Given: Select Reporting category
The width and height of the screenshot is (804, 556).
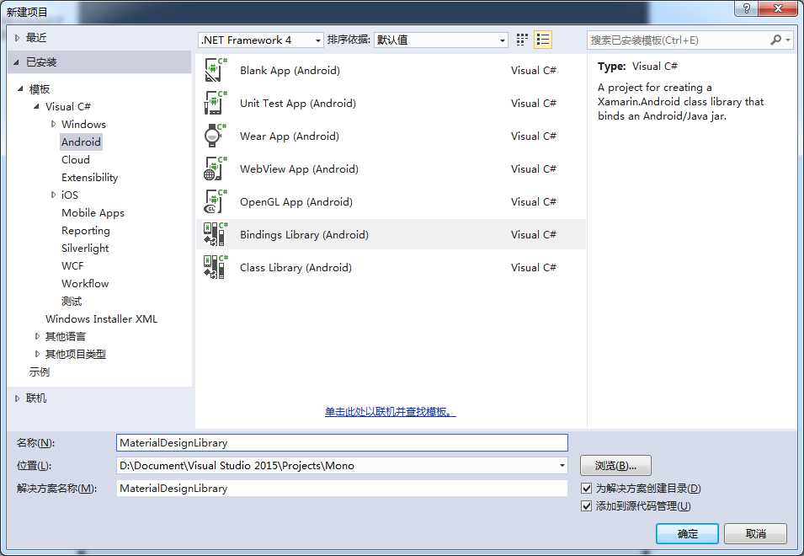Looking at the screenshot, I should tap(86, 230).
